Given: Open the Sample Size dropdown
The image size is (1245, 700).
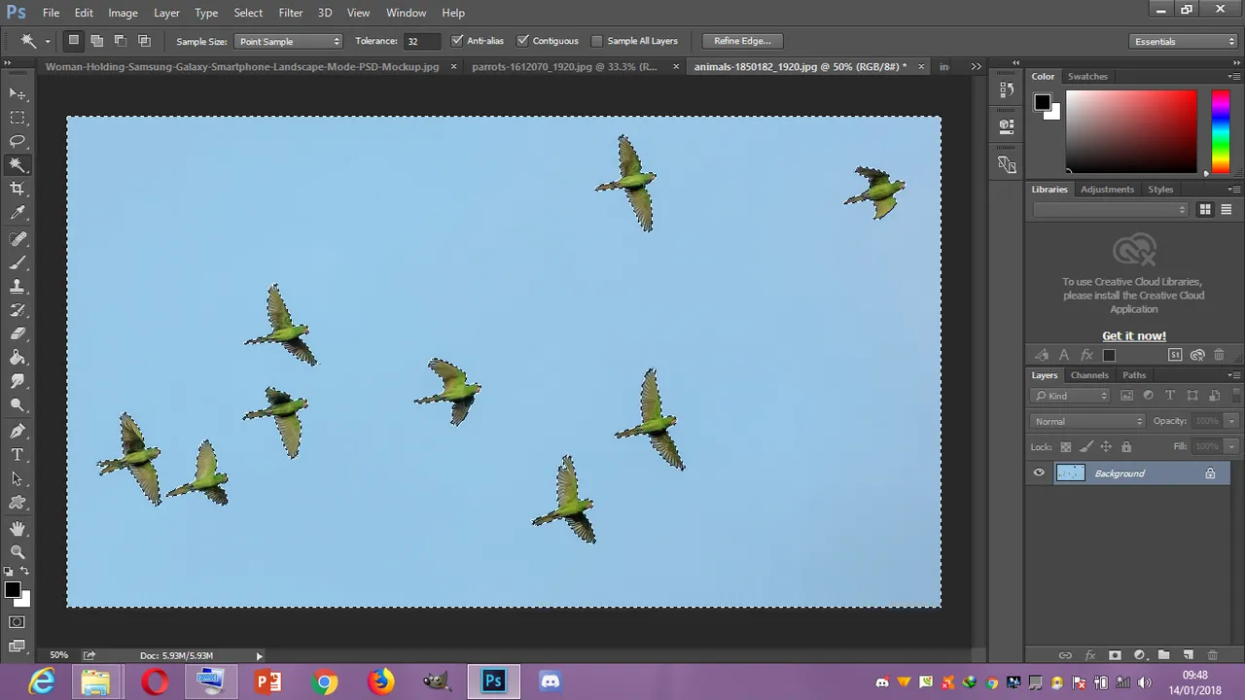Looking at the screenshot, I should pyautogui.click(x=289, y=41).
